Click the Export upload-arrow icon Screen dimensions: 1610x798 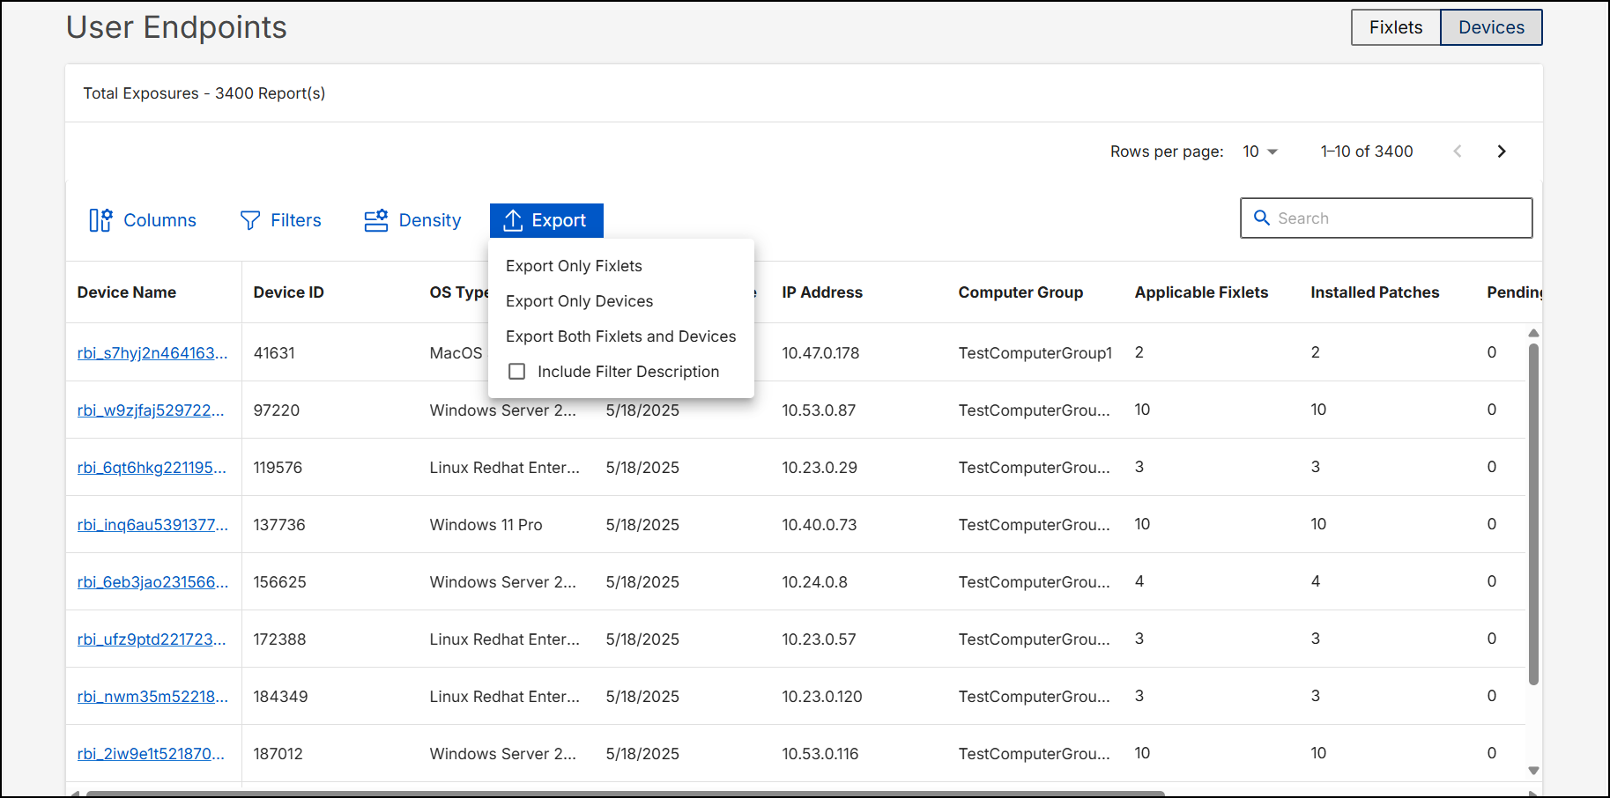click(515, 220)
